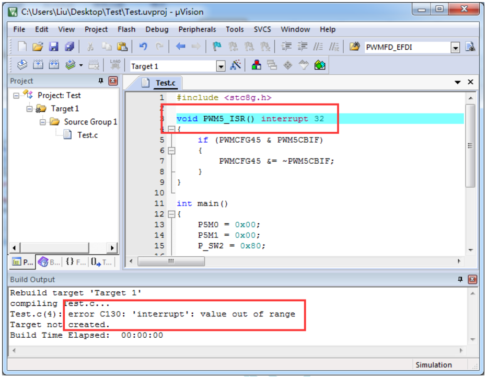Collapse Source Group 1 tree node
Viewport: 486px width, 377px height.
[x=43, y=122]
